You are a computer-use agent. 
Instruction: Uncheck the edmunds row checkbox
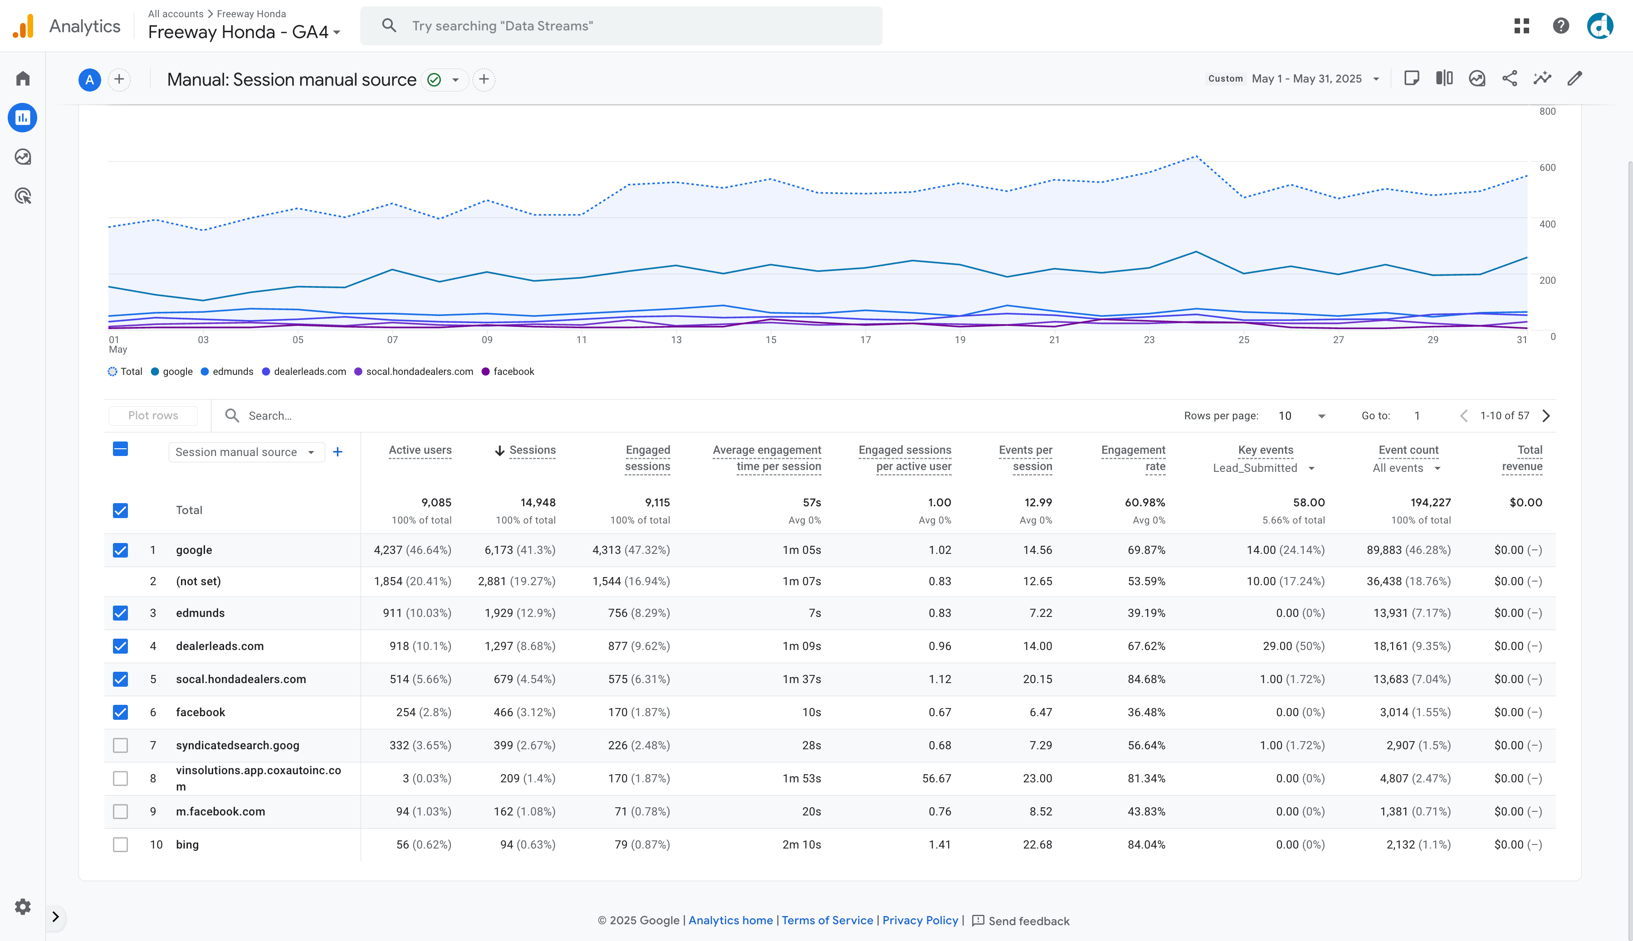click(x=120, y=613)
